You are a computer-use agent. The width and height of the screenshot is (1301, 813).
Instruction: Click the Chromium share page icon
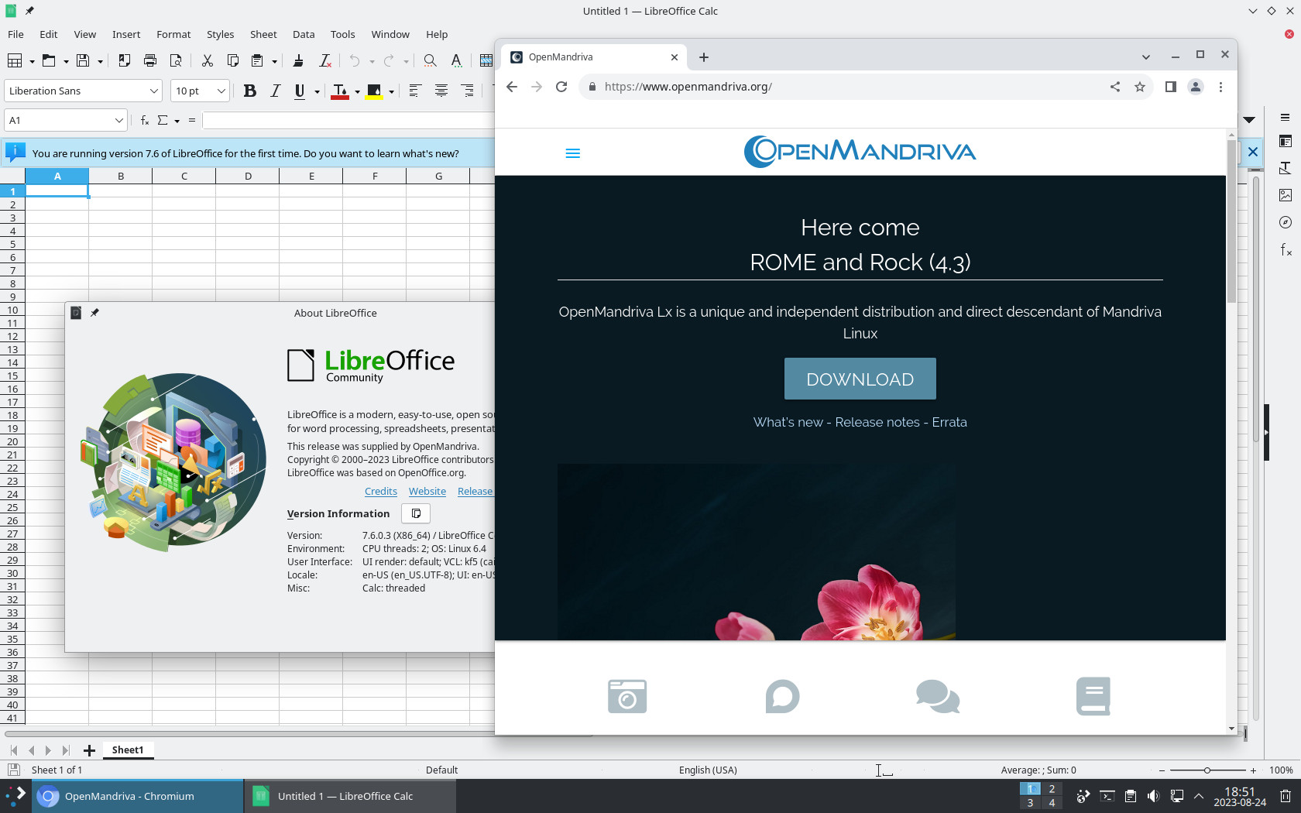pyautogui.click(x=1115, y=87)
